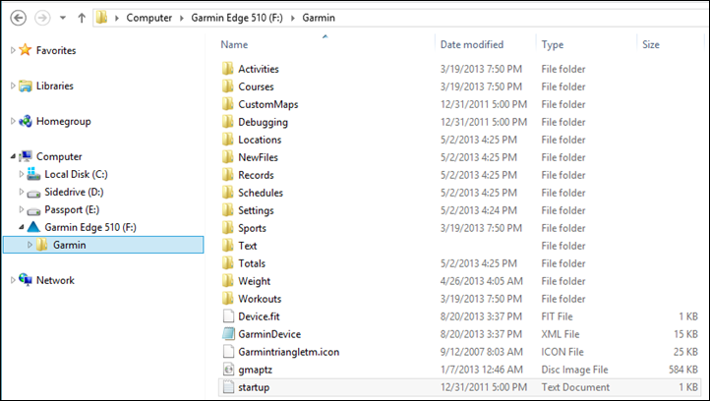The image size is (710, 401).
Task: Select Local Disk (C:) in navigation pane
Action: pyautogui.click(x=76, y=174)
